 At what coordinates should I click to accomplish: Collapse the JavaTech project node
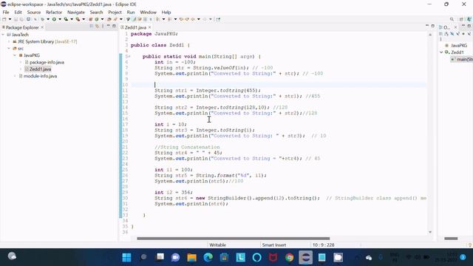pyautogui.click(x=3, y=35)
